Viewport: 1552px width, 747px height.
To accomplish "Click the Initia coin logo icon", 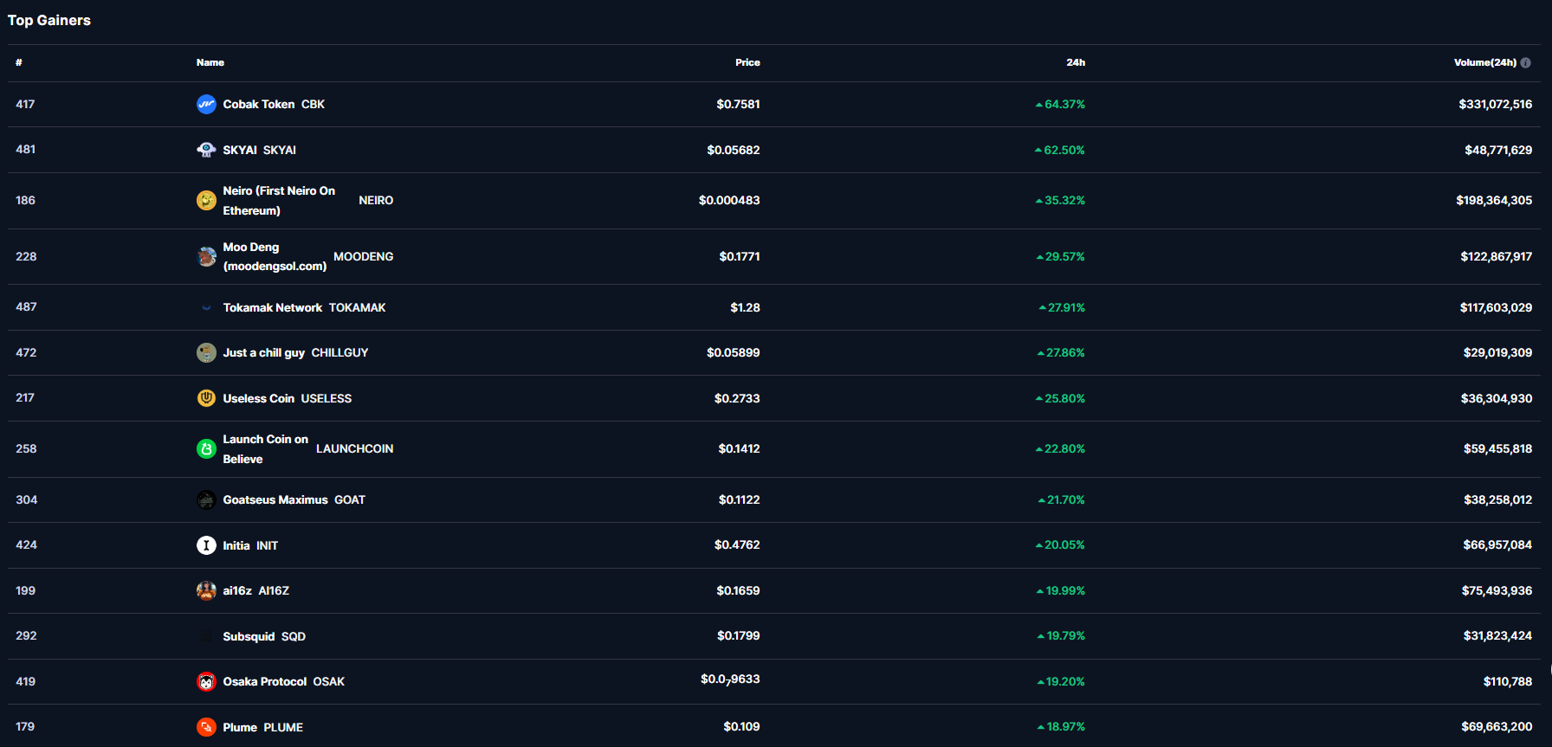I will [206, 545].
